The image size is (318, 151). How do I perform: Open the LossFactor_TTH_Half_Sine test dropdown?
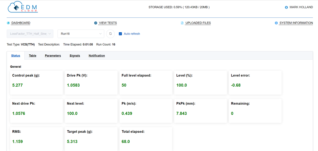[30, 34]
